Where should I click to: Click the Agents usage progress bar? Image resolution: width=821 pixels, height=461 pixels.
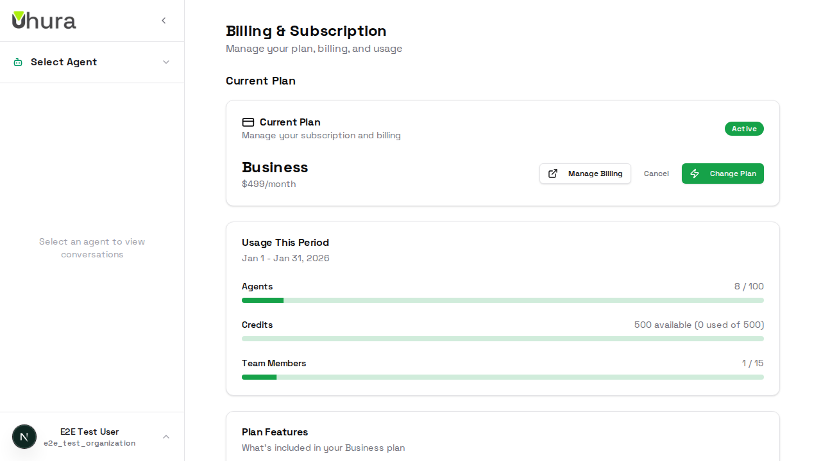[x=503, y=300]
